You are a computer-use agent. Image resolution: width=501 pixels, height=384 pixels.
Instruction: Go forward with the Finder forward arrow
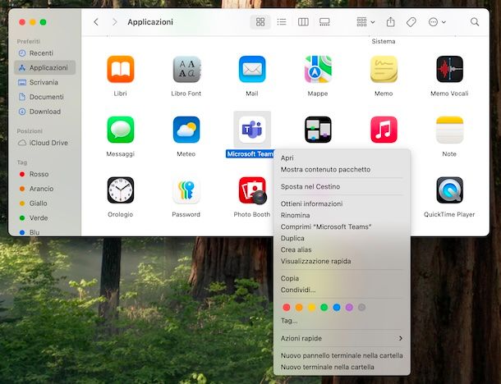[x=114, y=21]
